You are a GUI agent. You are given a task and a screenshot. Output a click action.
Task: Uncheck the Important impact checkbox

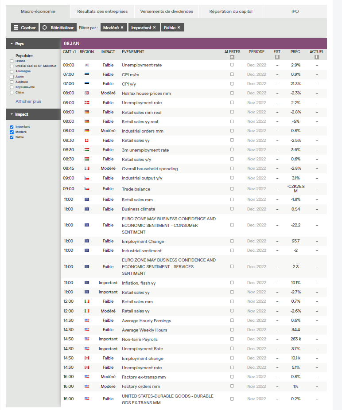click(x=12, y=127)
